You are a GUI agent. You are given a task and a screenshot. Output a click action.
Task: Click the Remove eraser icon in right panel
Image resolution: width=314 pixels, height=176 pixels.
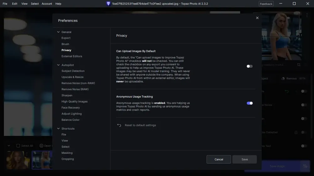click(x=283, y=78)
